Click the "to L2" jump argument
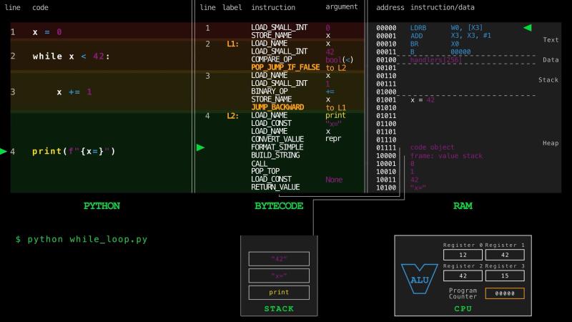This screenshot has height=322, width=572. (x=335, y=68)
